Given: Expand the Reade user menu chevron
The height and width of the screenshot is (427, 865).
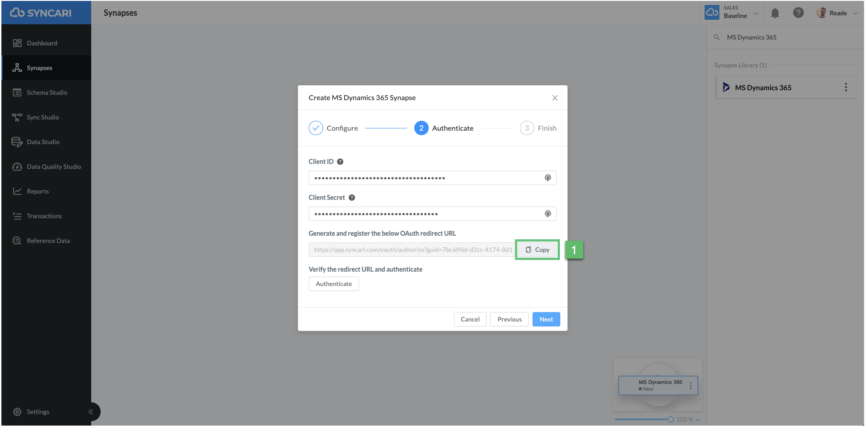Looking at the screenshot, I should pos(855,13).
